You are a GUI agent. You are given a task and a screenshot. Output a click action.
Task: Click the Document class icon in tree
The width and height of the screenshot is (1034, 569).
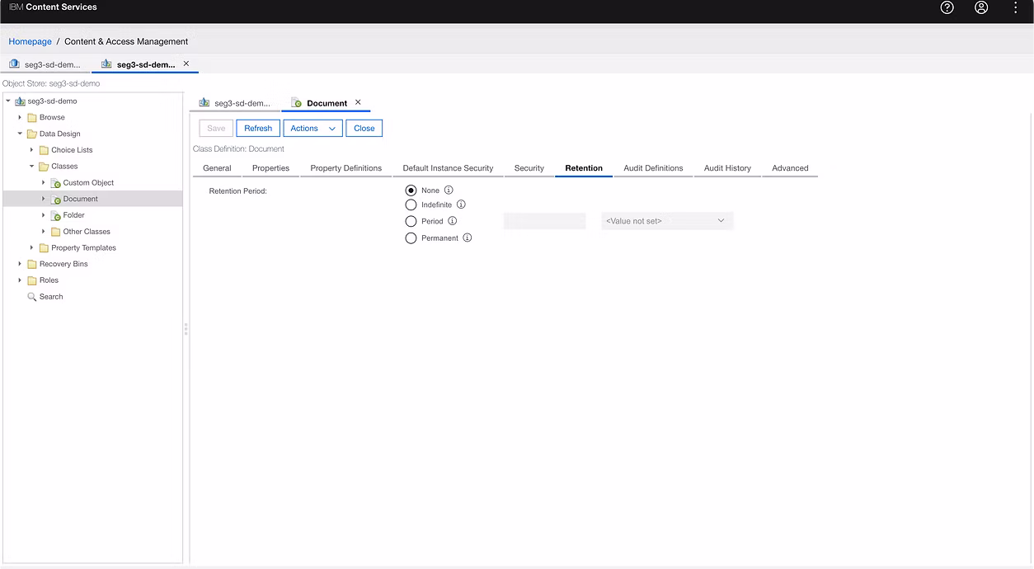click(56, 200)
